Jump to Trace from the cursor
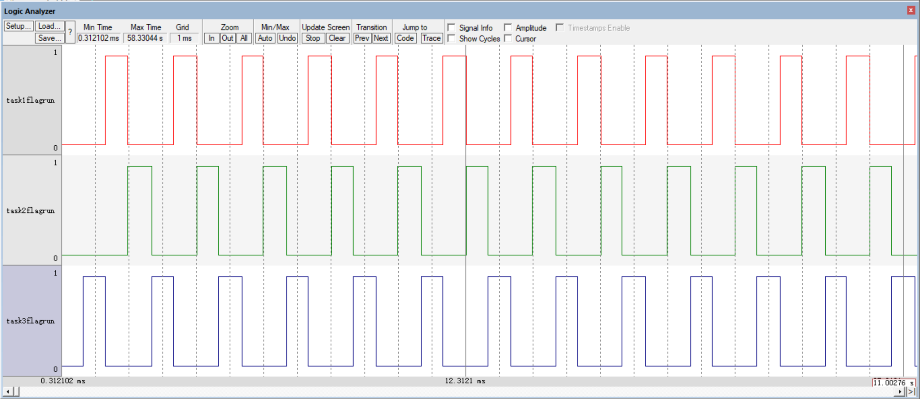The width and height of the screenshot is (920, 399). coord(431,38)
